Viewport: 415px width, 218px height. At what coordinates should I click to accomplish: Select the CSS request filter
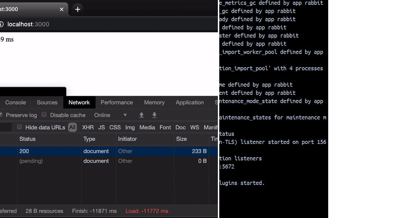(x=115, y=127)
